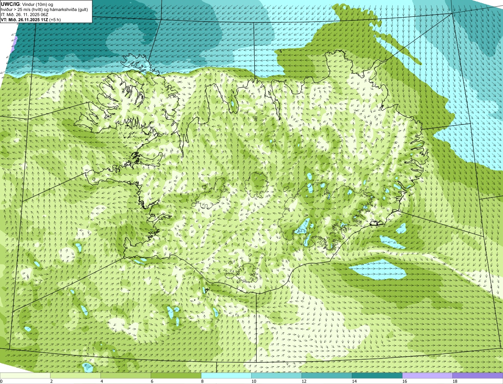
Task: Click the purple swatch above 18 m/s
Action: [478, 375]
